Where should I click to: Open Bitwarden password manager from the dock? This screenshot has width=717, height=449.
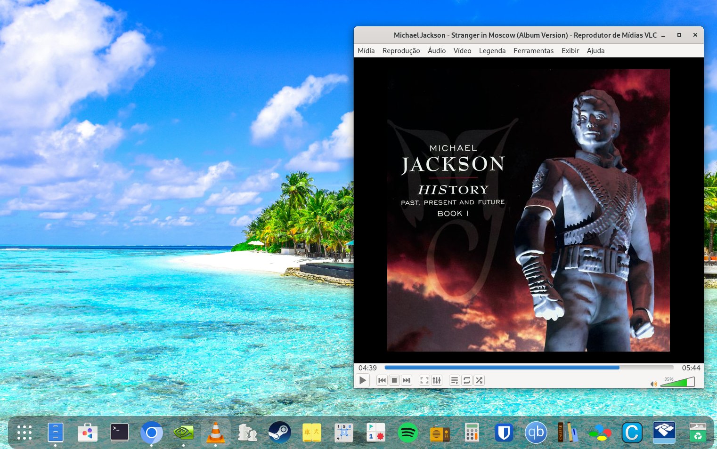click(504, 433)
